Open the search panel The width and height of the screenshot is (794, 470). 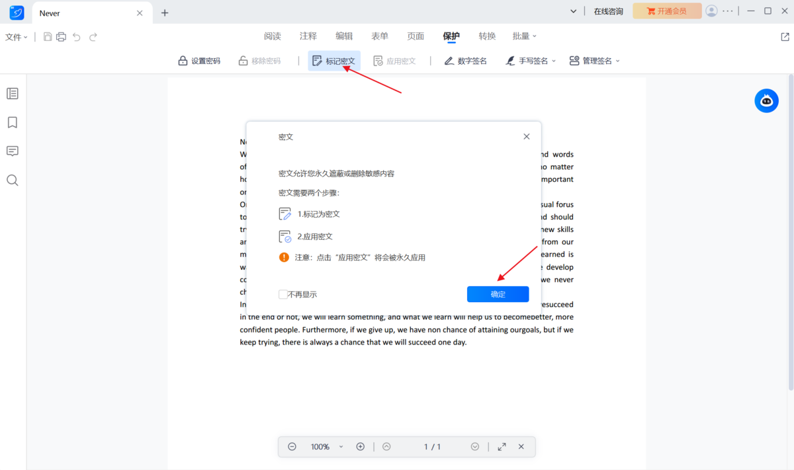pos(12,180)
